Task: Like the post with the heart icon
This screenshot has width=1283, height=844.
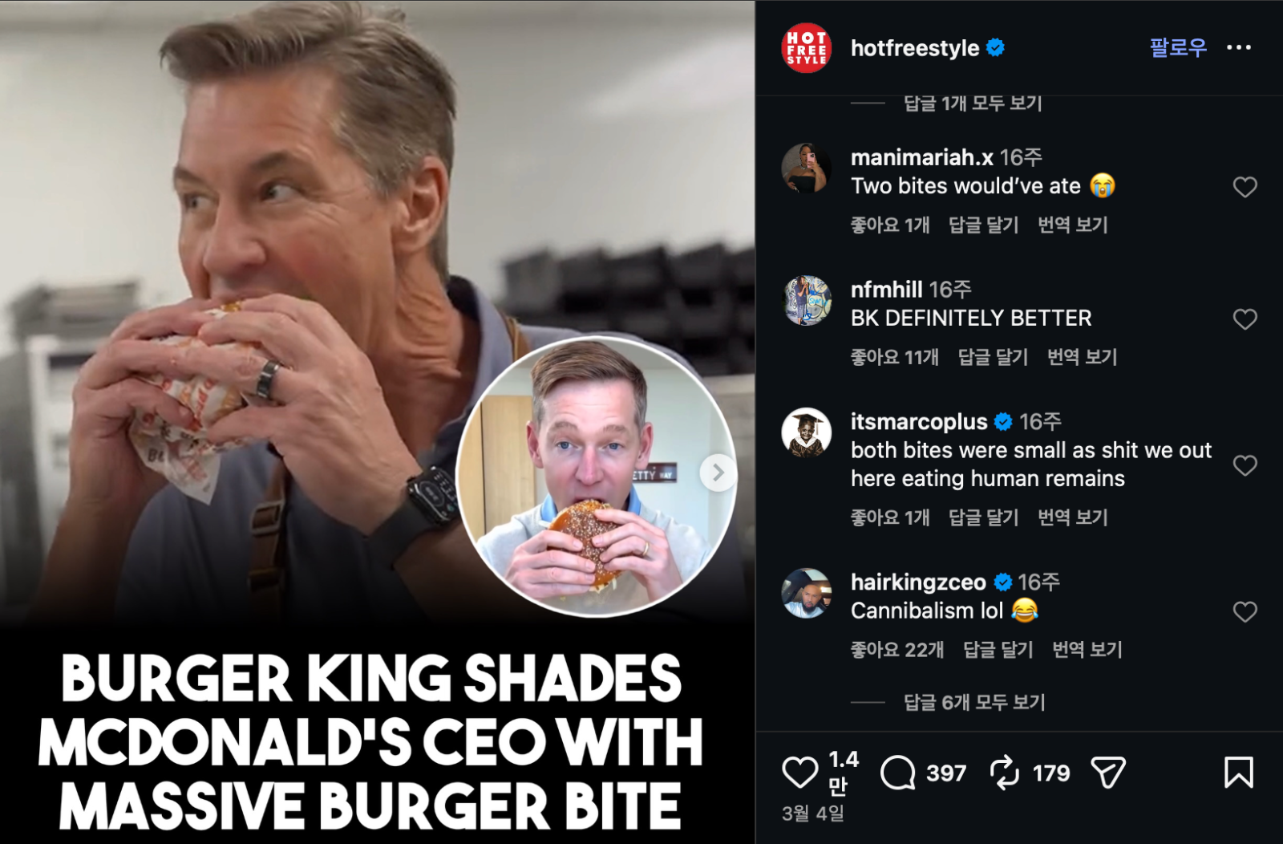Action: coord(799,773)
